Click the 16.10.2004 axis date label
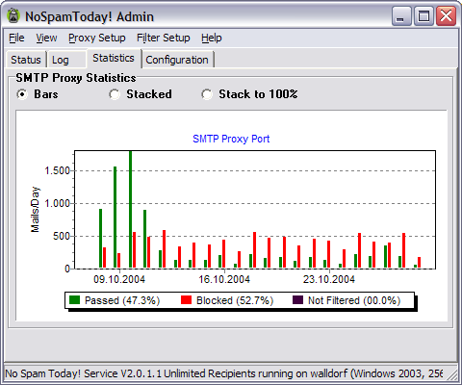This screenshot has height=385, width=462. pyautogui.click(x=224, y=279)
